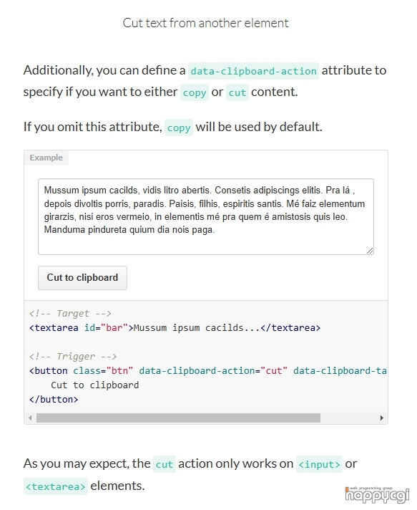Click inside the Mussum ipsum textarea
417x510 pixels.
pyautogui.click(x=206, y=216)
